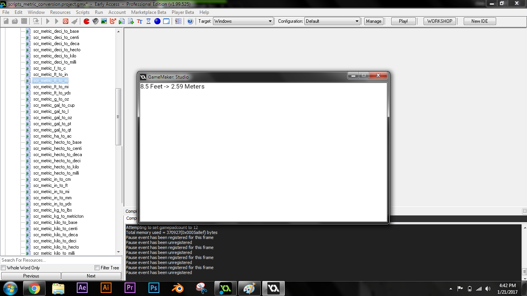The image size is (527, 296).
Task: Click the Create Sound speaker icon
Action: 95,21
